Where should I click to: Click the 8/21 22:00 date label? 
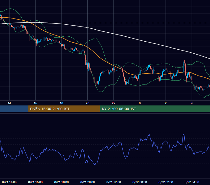click(114, 182)
